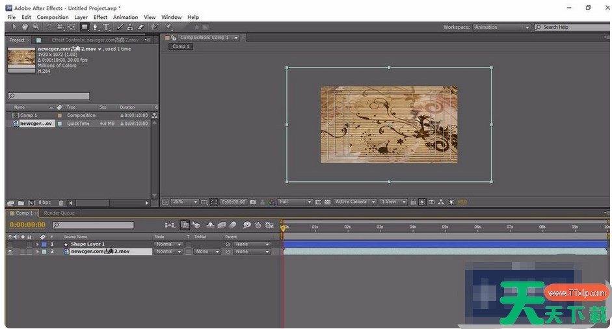Select the Pen tool
The height and width of the screenshot is (329, 612).
(x=96, y=27)
